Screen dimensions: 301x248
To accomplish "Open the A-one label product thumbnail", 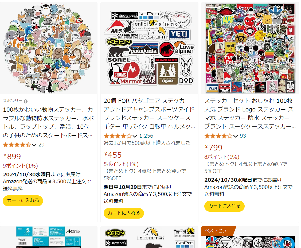I will coord(49,237).
